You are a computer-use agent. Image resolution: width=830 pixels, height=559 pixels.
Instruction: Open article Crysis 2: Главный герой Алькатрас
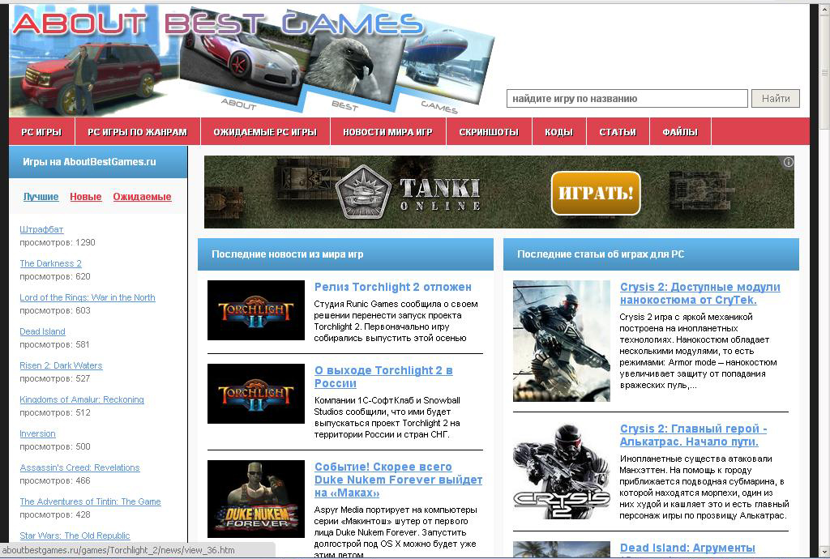point(694,435)
